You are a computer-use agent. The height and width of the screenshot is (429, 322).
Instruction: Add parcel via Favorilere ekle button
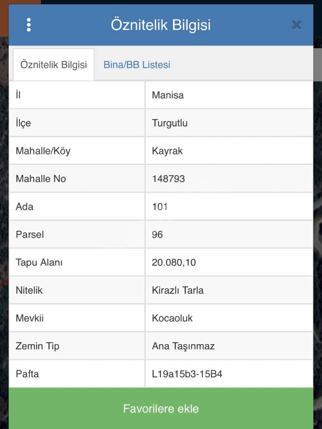point(161,408)
